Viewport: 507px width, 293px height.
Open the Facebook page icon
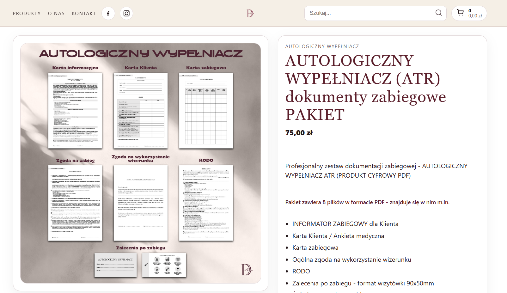click(108, 14)
